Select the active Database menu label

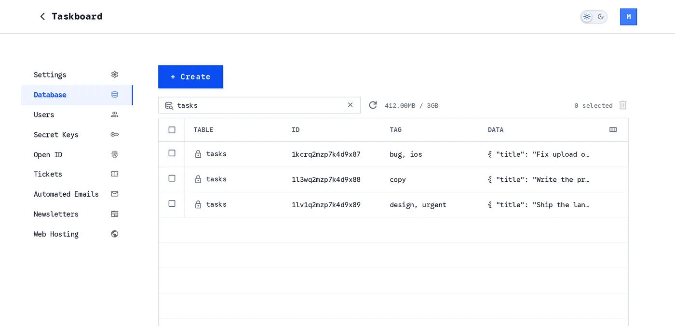click(x=50, y=95)
